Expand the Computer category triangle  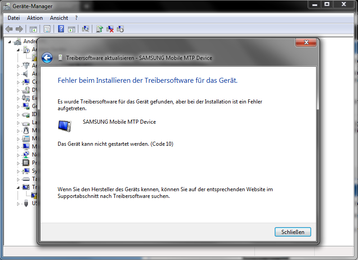[18, 82]
